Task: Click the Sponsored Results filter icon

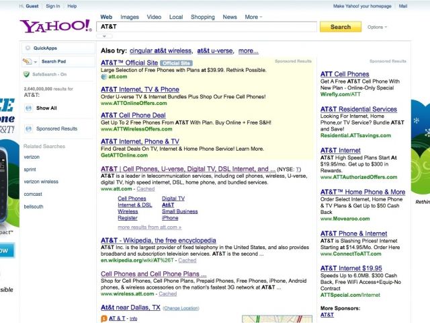Action: 28,129
